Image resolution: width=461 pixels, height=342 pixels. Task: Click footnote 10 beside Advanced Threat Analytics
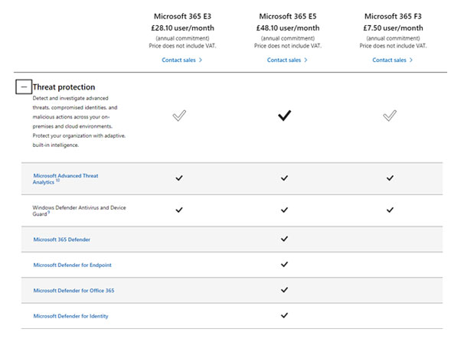(x=57, y=181)
